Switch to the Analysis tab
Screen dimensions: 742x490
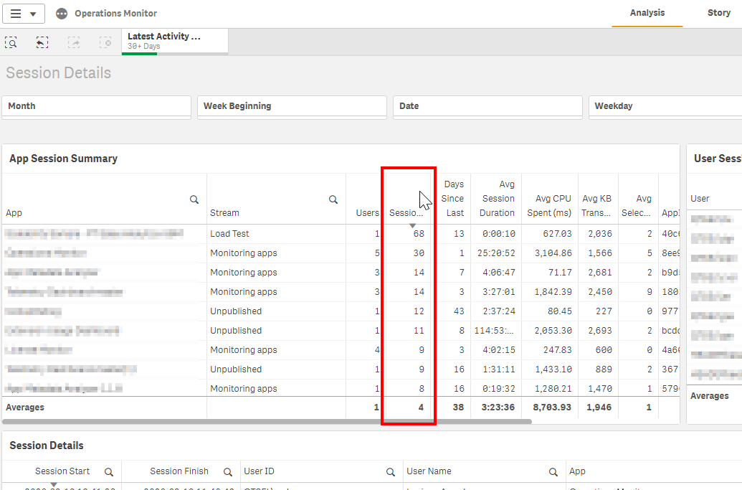pyautogui.click(x=647, y=13)
